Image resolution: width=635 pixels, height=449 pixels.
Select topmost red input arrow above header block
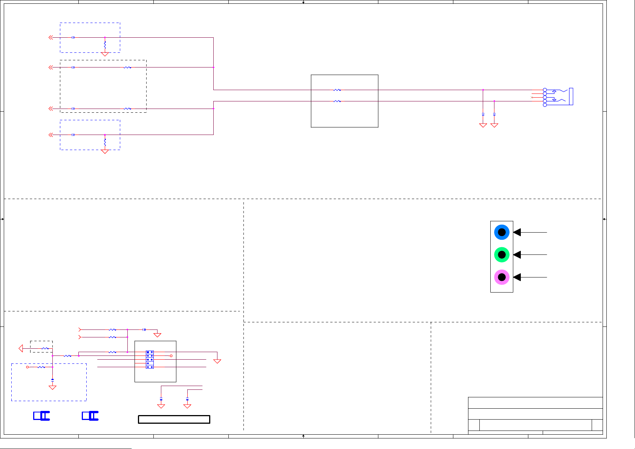80,329
